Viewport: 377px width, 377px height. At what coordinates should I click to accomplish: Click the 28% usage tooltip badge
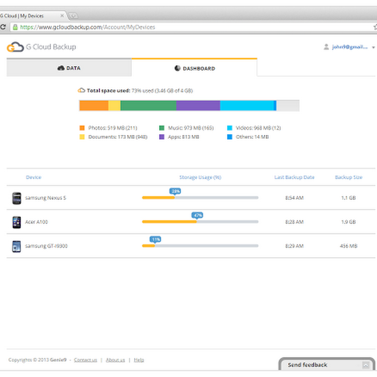pyautogui.click(x=175, y=191)
